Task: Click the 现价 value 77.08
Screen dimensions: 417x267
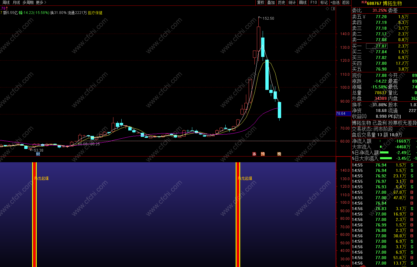Action: 381,75
